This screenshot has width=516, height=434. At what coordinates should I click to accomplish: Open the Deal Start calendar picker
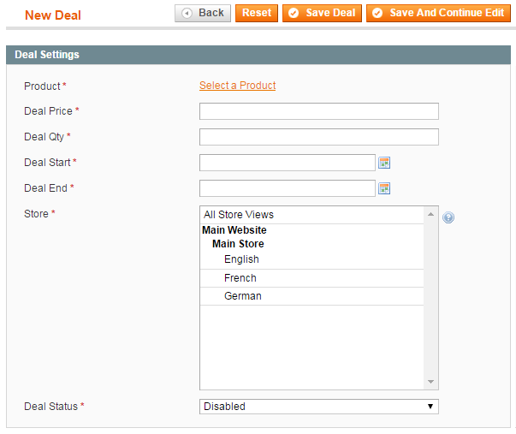click(x=384, y=163)
